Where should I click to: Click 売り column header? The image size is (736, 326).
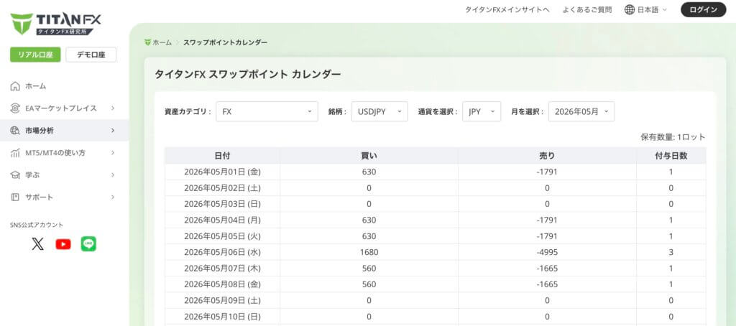547,156
